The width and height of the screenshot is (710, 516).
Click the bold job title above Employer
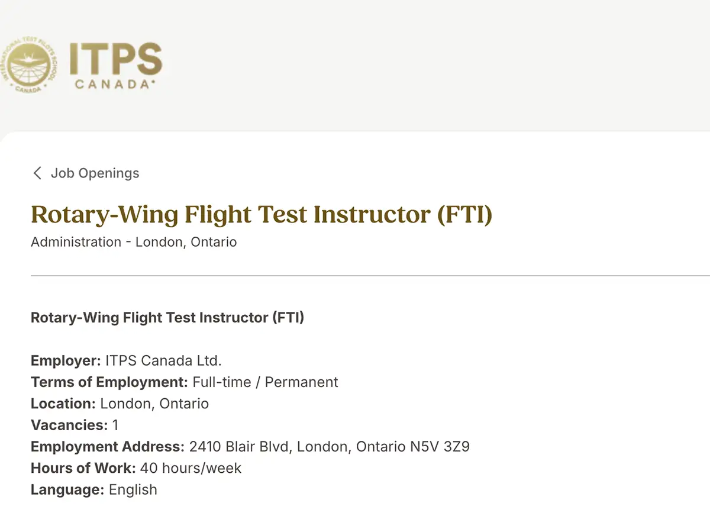(167, 317)
